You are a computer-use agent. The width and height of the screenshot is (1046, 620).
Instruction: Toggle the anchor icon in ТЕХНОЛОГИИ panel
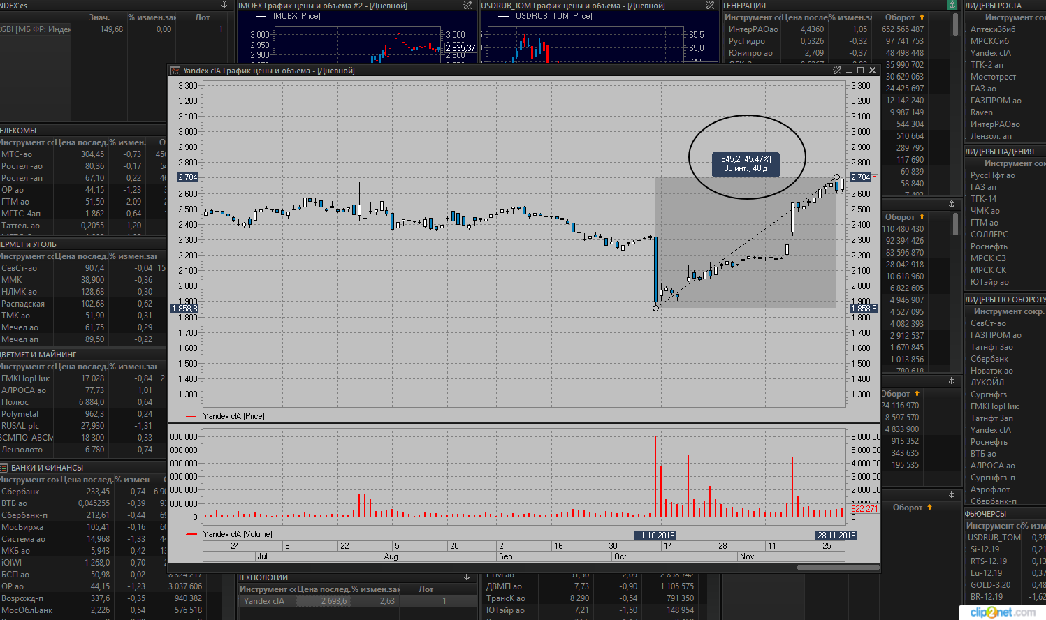(467, 577)
